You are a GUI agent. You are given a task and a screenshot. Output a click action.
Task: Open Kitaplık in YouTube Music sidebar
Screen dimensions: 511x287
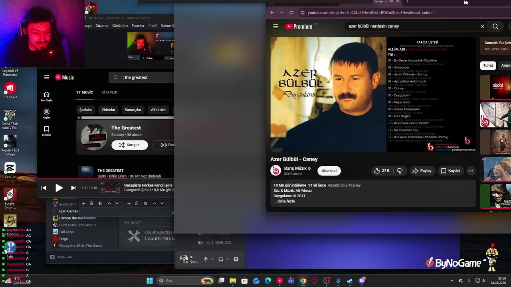click(46, 131)
